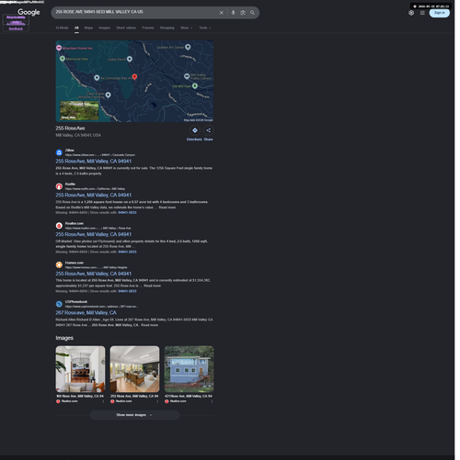Screen dimensions: 460x460
Task: Open Google Lens image search icon
Action: tap(243, 13)
